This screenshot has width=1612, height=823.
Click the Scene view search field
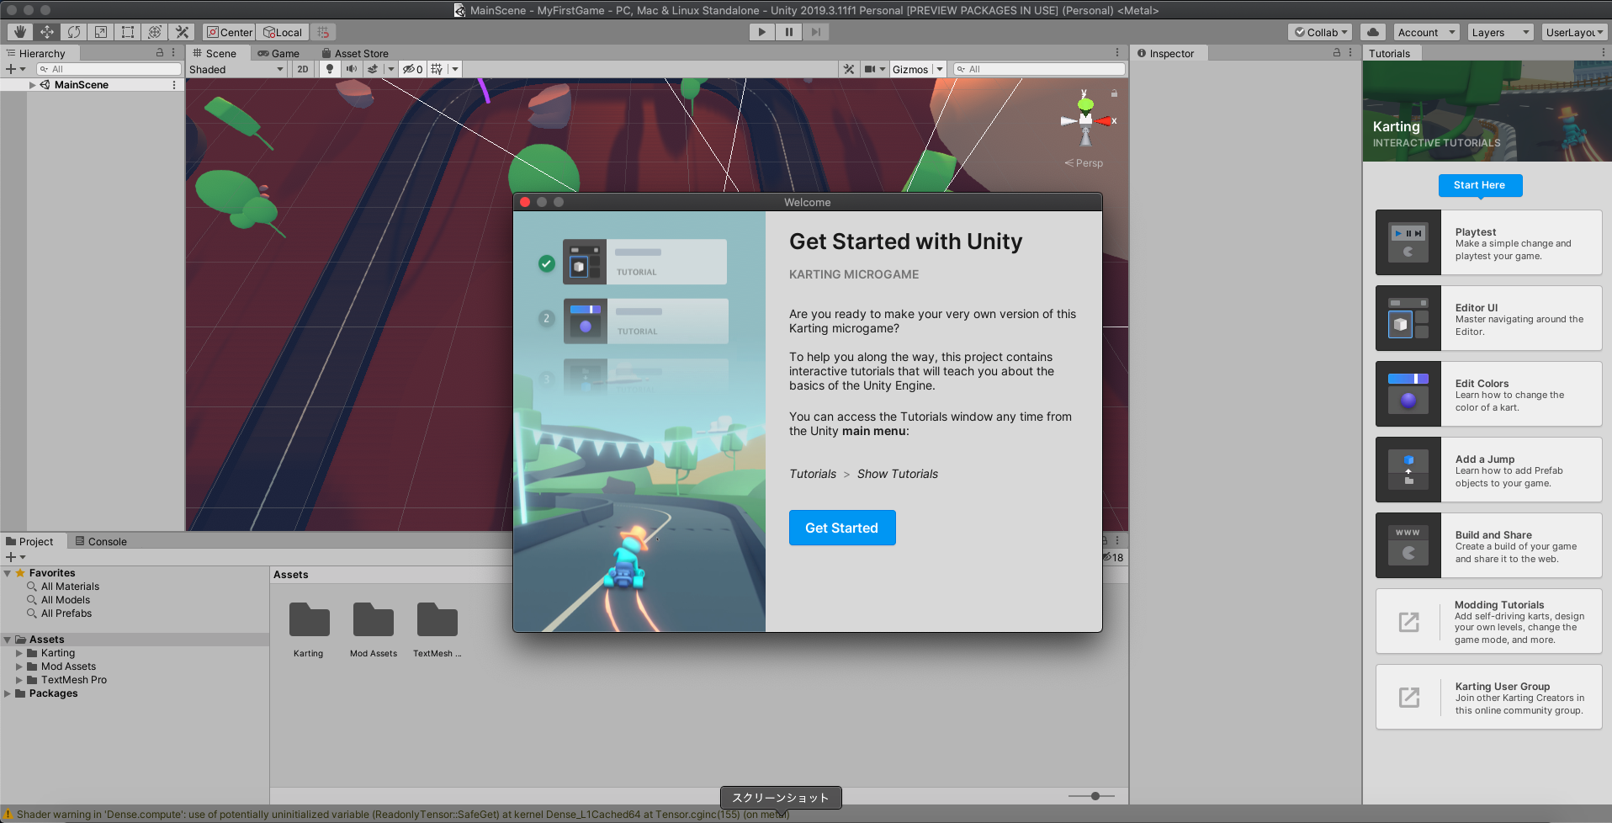point(1039,69)
